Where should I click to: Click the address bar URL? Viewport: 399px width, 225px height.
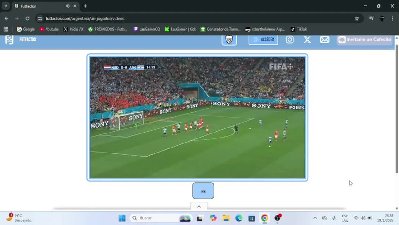(x=85, y=18)
